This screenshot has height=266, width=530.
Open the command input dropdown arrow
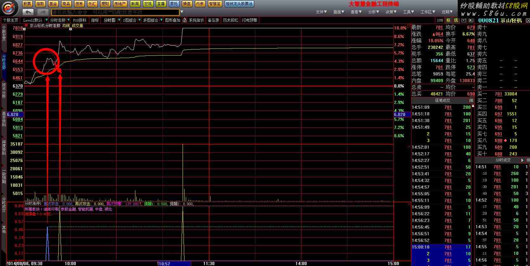[182, 12]
